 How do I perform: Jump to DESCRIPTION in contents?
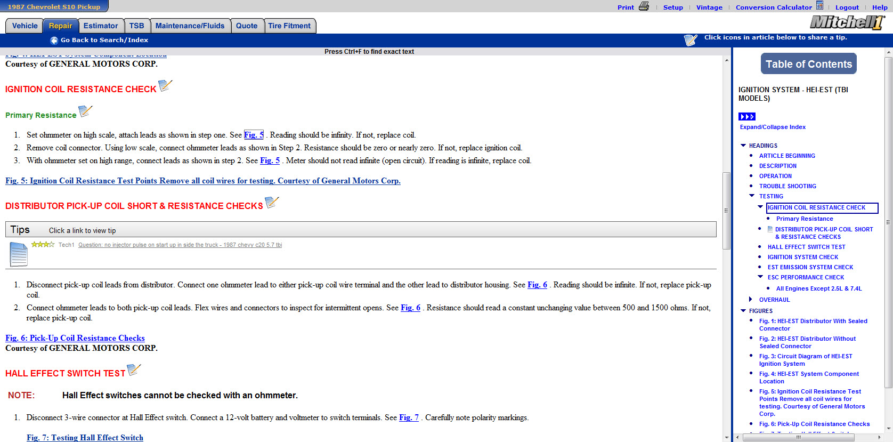[778, 166]
